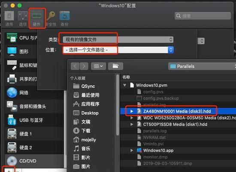236x172 pixels.
Task: Click NVRAM.dat file
Action: coord(178,137)
